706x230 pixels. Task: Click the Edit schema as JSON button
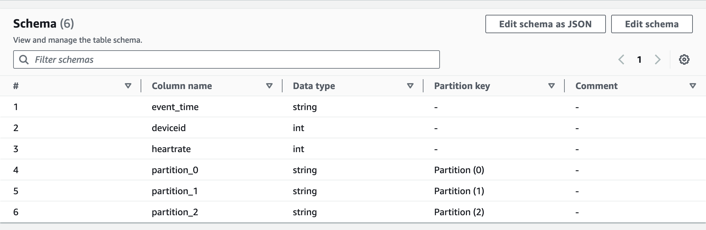click(x=545, y=24)
